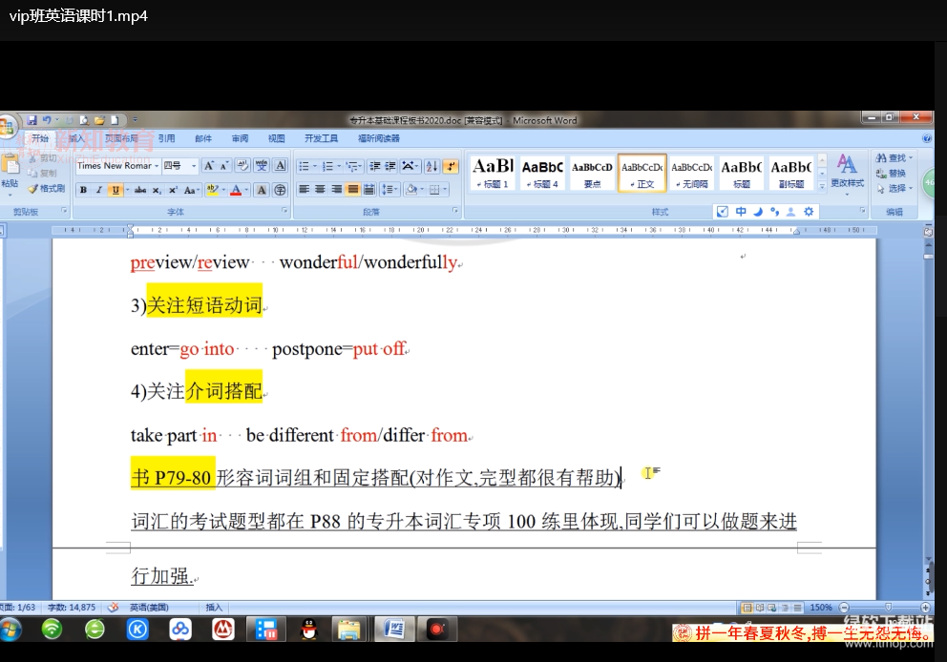Click the Undo arrow icon
This screenshot has width=947, height=662.
tap(47, 120)
